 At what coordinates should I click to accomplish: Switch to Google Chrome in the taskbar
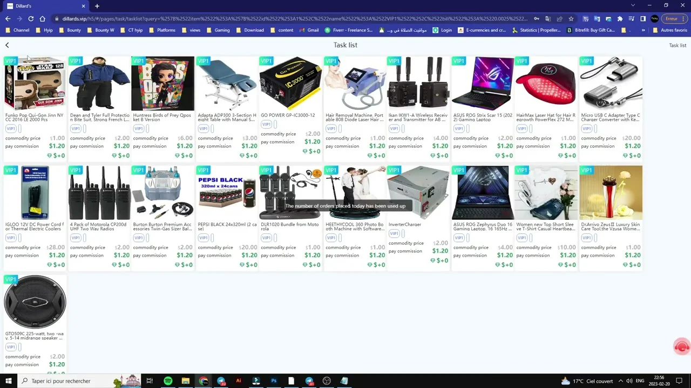point(204,381)
